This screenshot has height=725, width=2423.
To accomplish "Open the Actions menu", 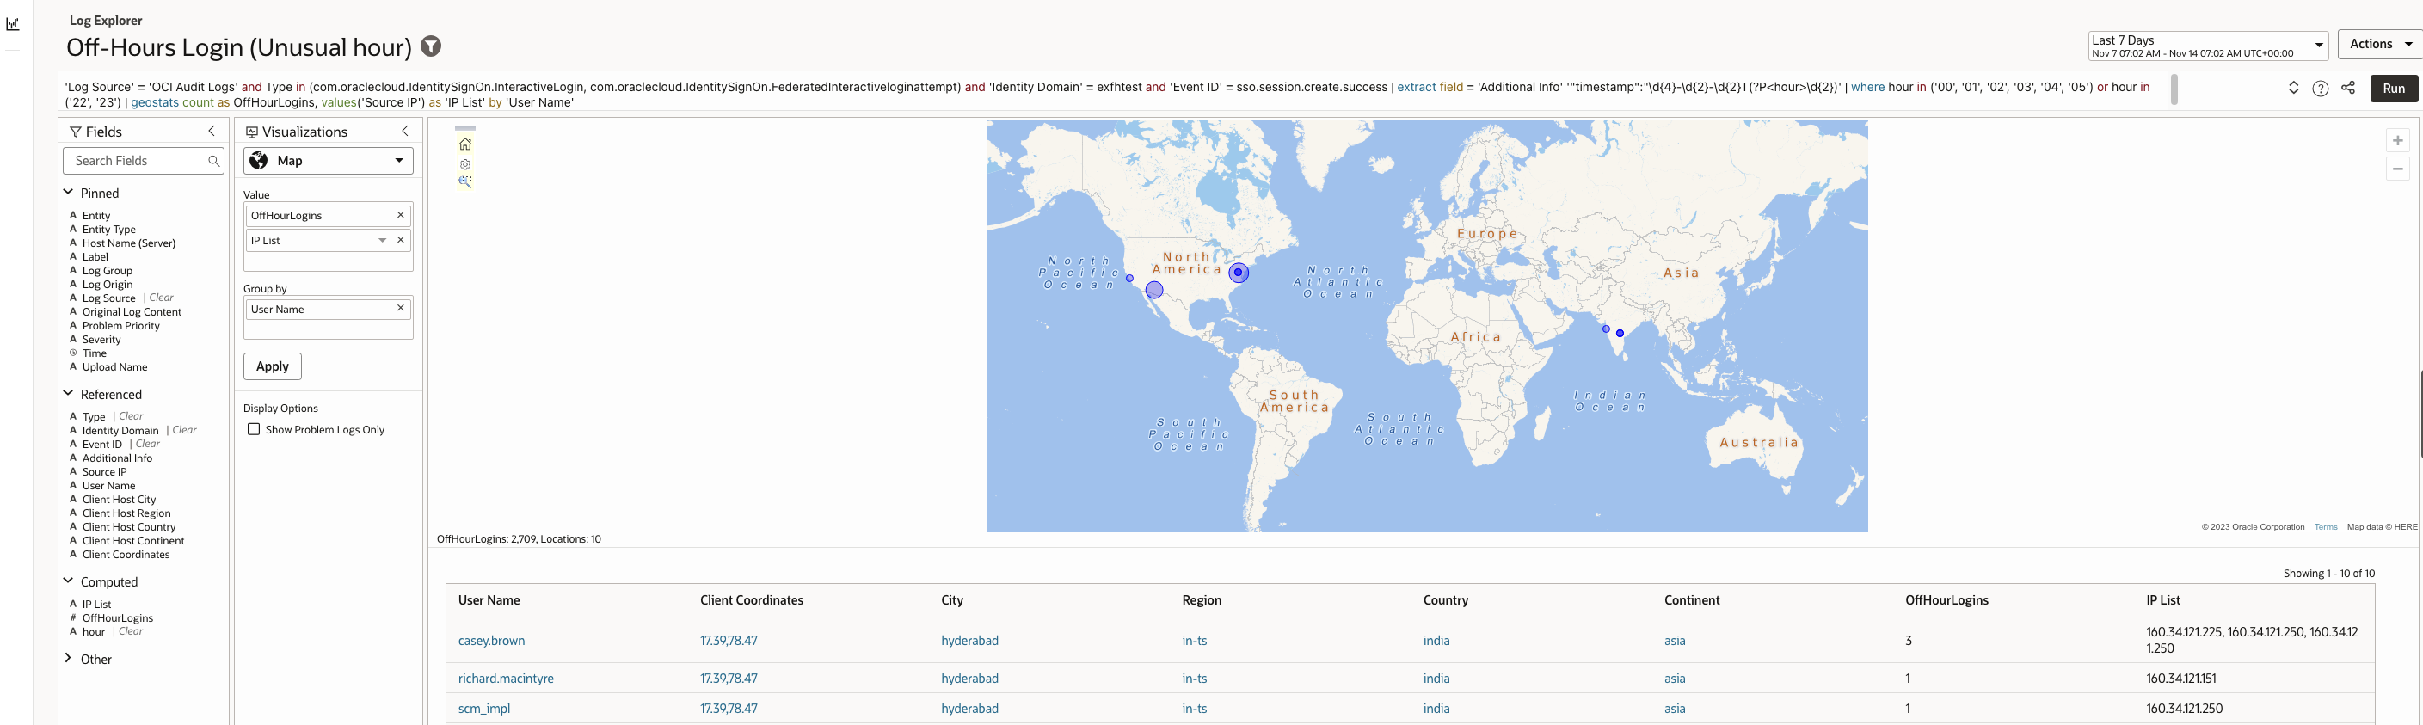I will (x=2380, y=44).
